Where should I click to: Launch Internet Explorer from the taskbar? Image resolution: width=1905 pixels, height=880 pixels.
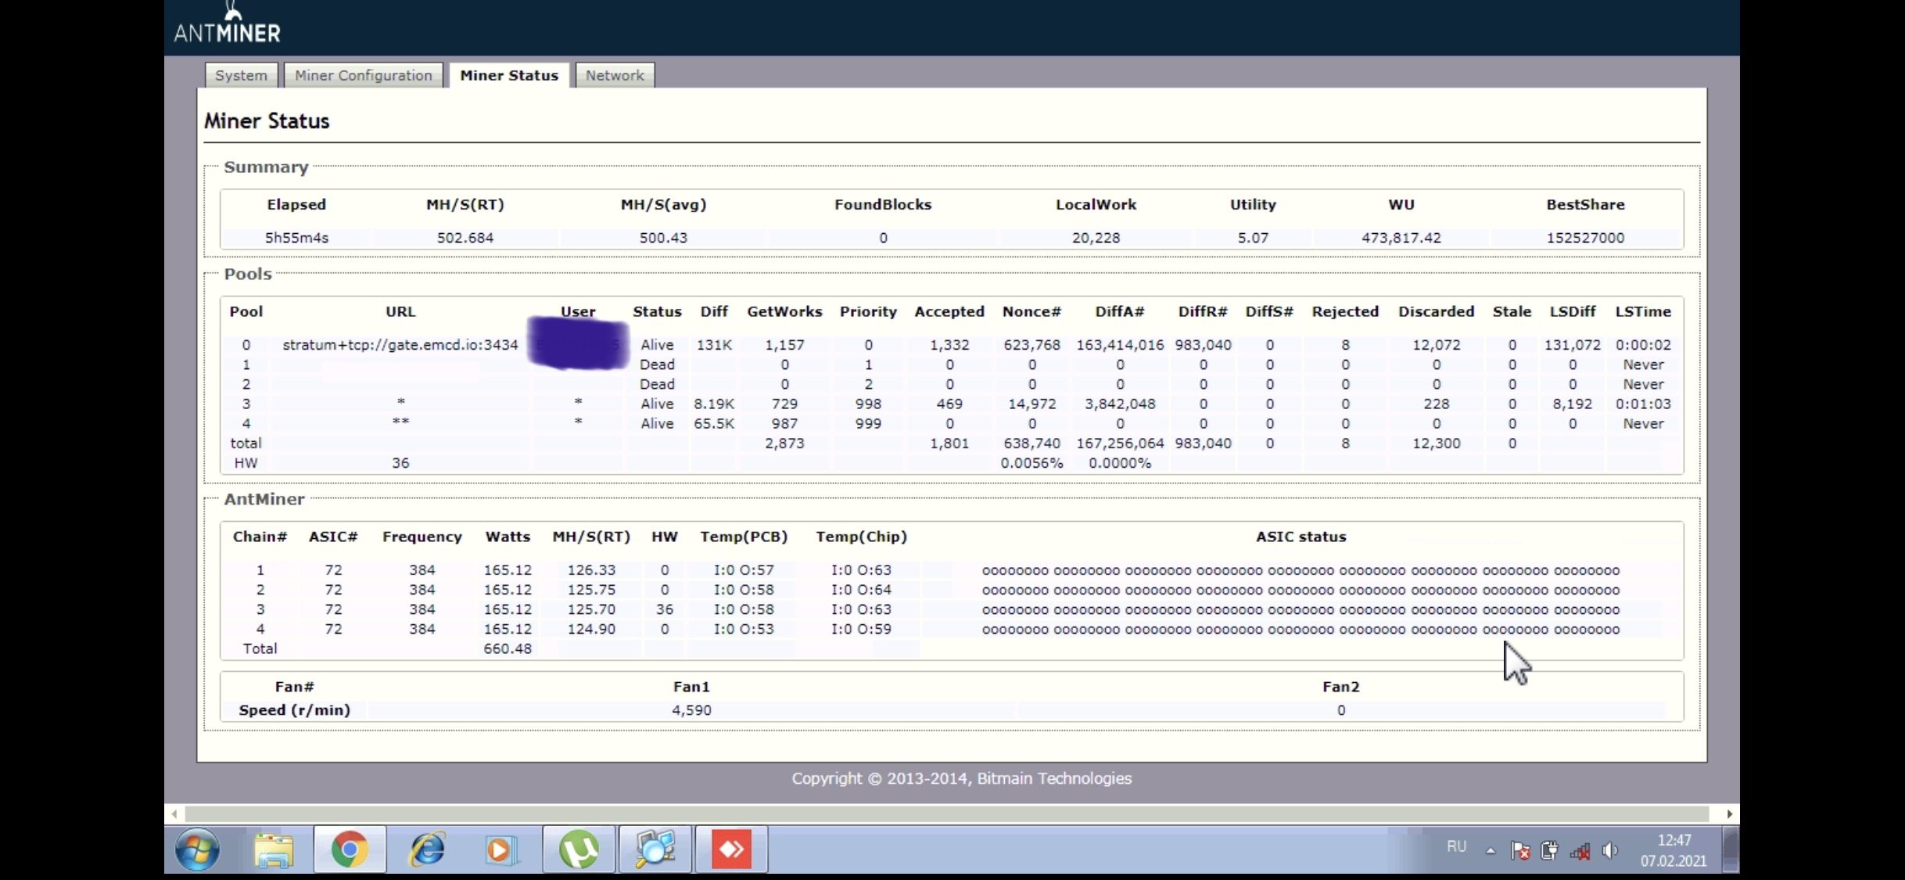click(427, 849)
